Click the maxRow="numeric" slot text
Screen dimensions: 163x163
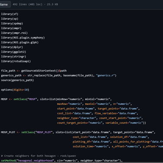pos(70,104)
